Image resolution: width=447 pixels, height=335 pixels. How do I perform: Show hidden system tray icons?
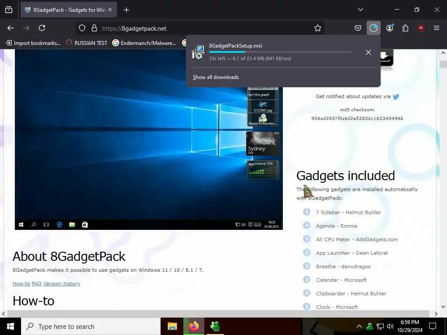point(359,326)
